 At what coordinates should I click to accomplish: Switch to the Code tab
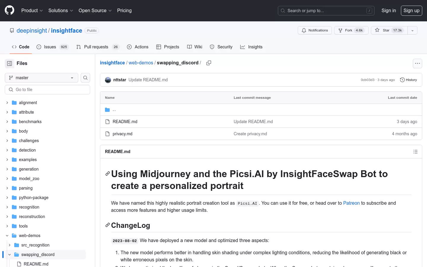[x=20, y=47]
